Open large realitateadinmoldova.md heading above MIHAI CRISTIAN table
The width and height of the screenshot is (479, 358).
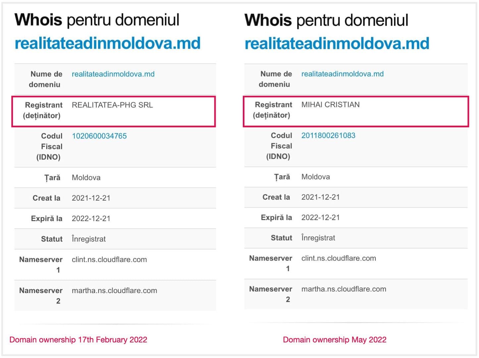coord(337,43)
